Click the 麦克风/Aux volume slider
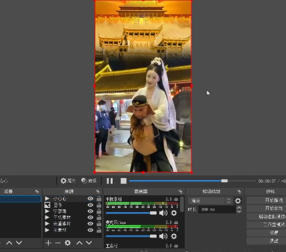This screenshot has width=286, height=252. click(x=131, y=236)
